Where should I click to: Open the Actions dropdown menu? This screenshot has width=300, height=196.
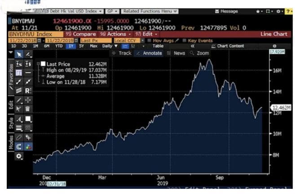pos(116,34)
